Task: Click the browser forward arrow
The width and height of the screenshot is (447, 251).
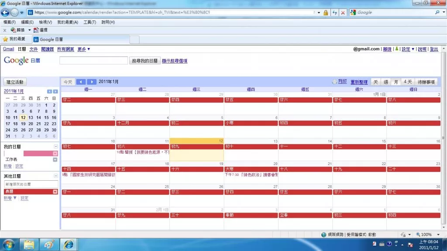Action: coord(14,13)
